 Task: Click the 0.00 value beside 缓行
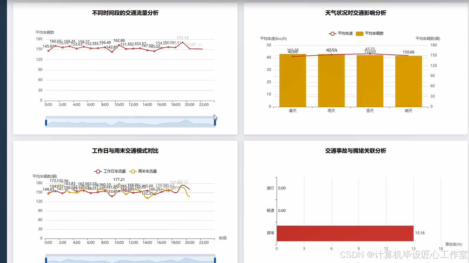(x=282, y=188)
